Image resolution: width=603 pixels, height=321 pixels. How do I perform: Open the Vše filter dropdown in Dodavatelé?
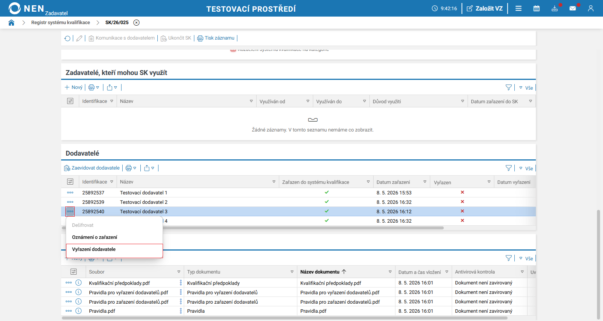pyautogui.click(x=526, y=168)
